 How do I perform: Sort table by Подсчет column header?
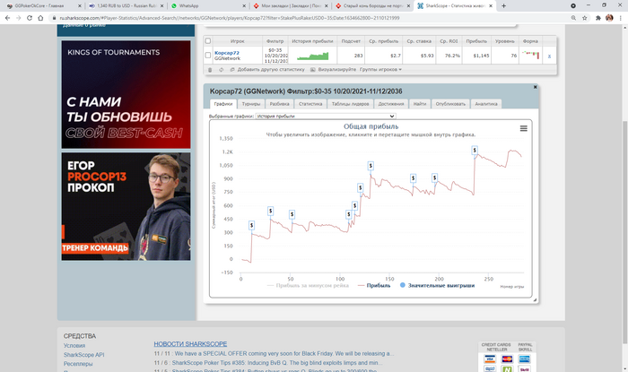pyautogui.click(x=351, y=41)
